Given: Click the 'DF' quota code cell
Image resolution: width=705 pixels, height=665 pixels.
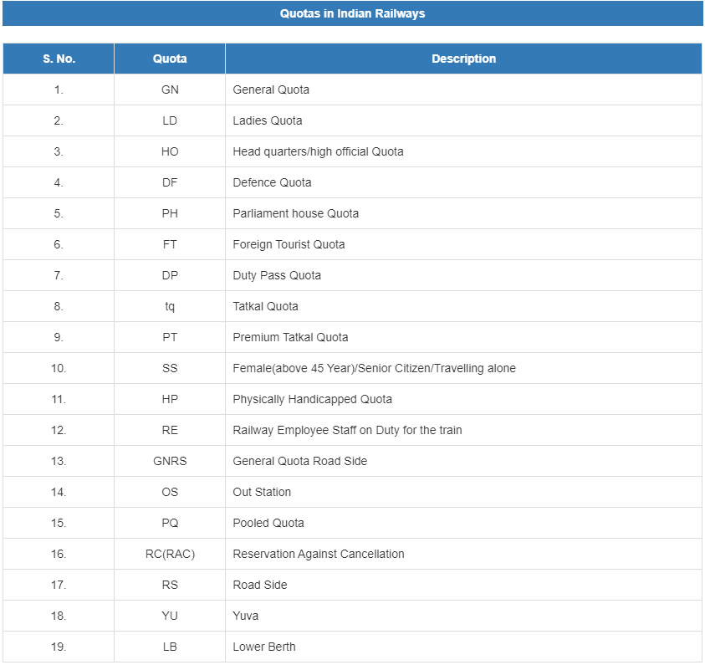Looking at the screenshot, I should coord(170,182).
